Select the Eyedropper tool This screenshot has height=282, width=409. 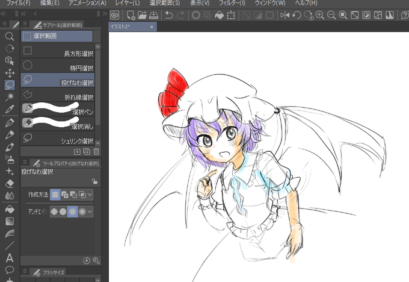coord(10,109)
